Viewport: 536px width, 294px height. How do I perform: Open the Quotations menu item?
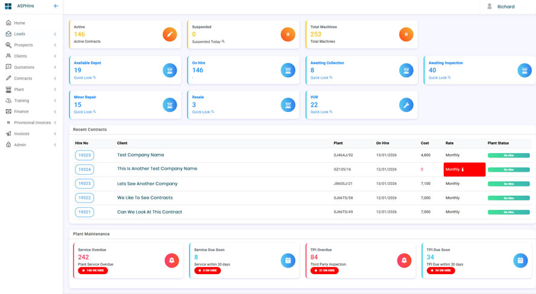click(x=24, y=67)
